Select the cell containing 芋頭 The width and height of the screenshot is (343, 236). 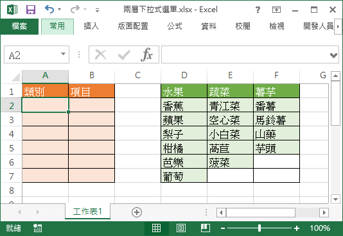(x=276, y=147)
